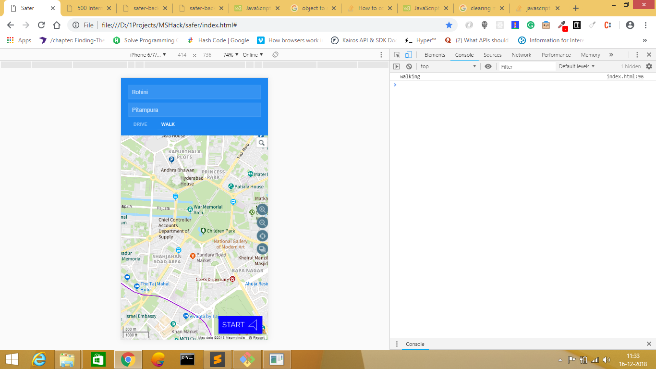Open the top JavaScript context dropdown
The height and width of the screenshot is (369, 656).
448,67
